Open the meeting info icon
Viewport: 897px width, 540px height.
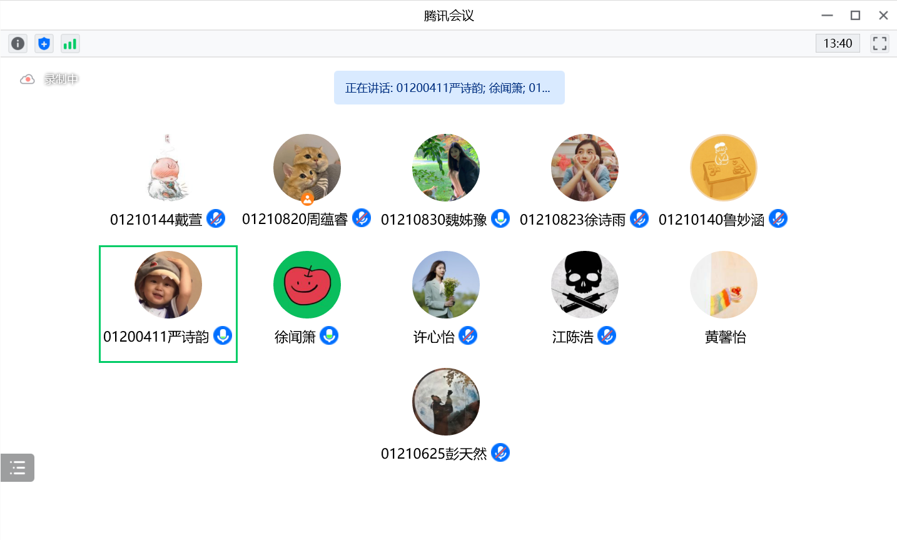[x=18, y=43]
